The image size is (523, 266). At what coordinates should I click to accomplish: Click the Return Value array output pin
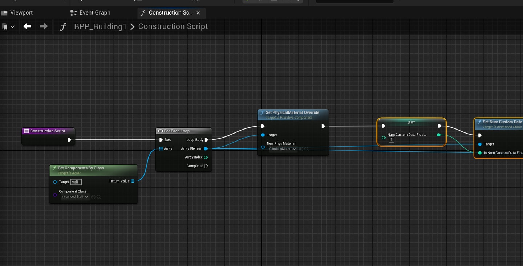point(133,181)
